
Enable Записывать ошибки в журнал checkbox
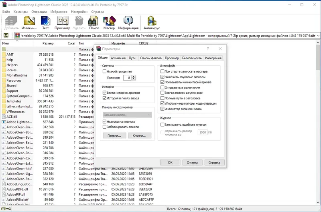coord(163,125)
